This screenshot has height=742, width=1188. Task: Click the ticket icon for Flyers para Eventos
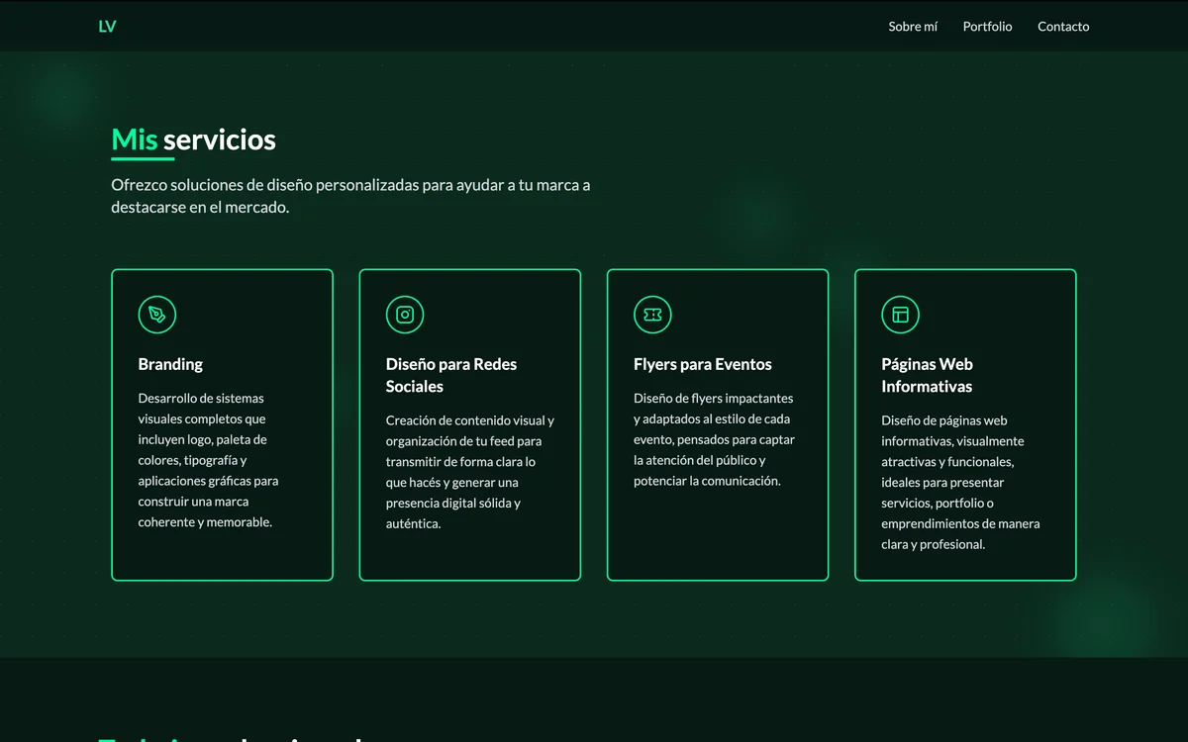tap(652, 315)
